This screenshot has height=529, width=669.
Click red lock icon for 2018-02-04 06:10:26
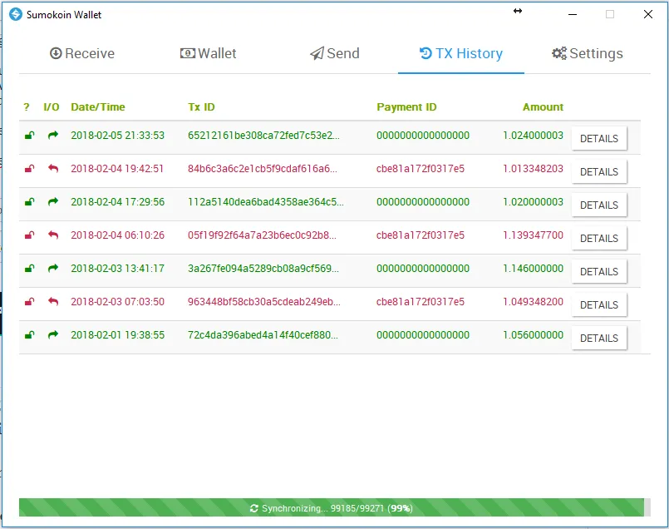pyautogui.click(x=29, y=235)
